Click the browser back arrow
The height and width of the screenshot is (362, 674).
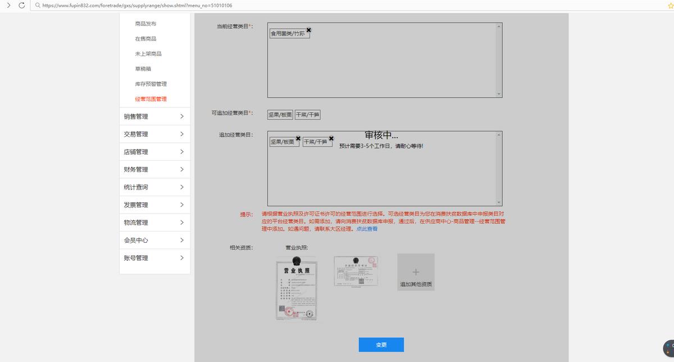[x=9, y=5]
